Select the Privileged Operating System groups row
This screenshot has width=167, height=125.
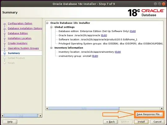click(x=111, y=44)
